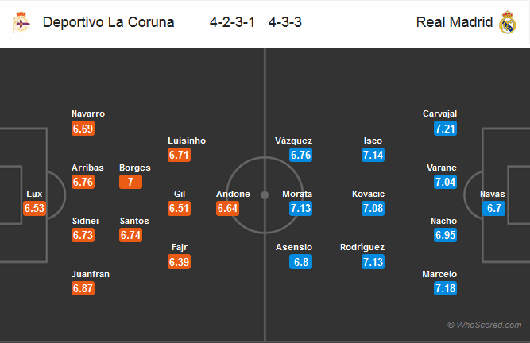
Task: Select the 4-3-3 formation label
Action: [284, 22]
